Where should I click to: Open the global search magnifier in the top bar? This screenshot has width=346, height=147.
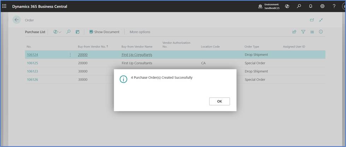click(299, 6)
